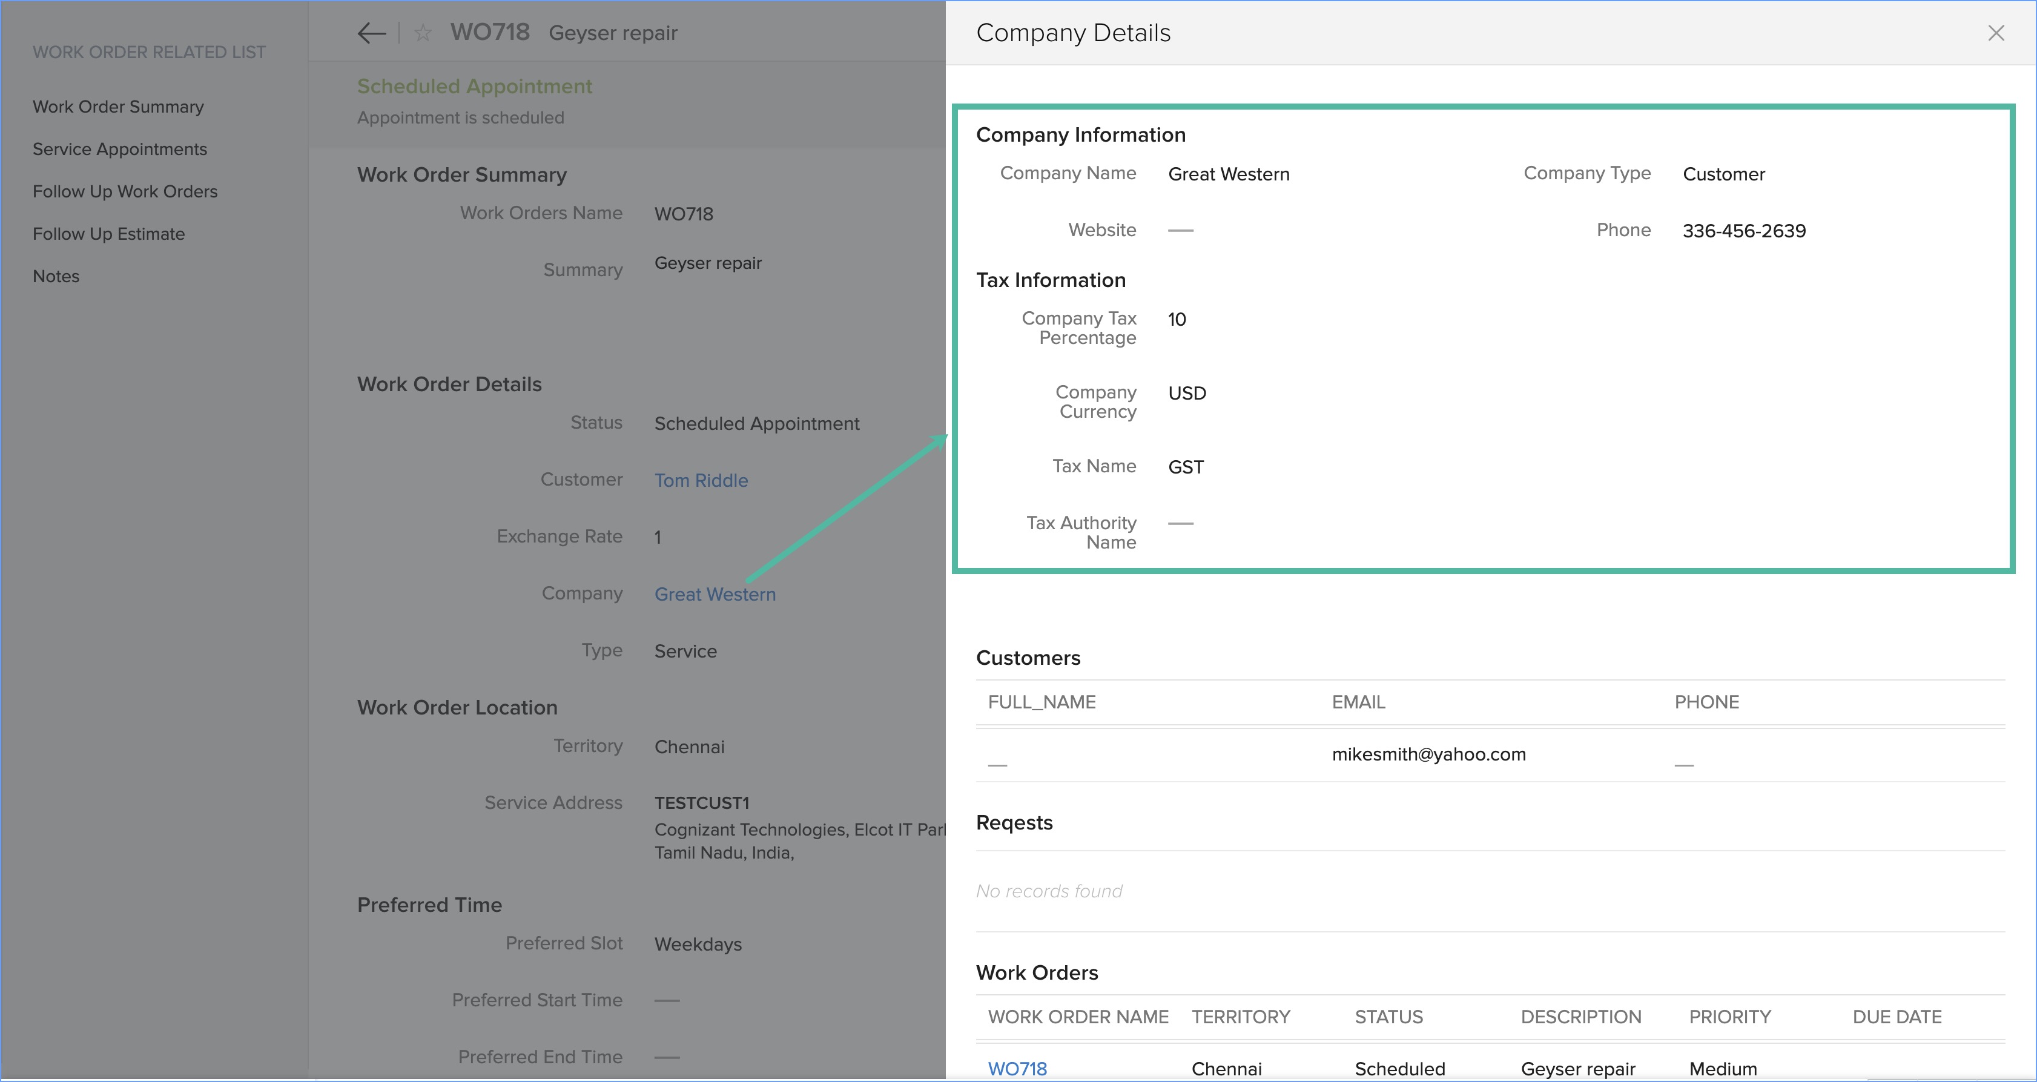
Task: Click the phone number 336-456-2639
Action: [1744, 231]
